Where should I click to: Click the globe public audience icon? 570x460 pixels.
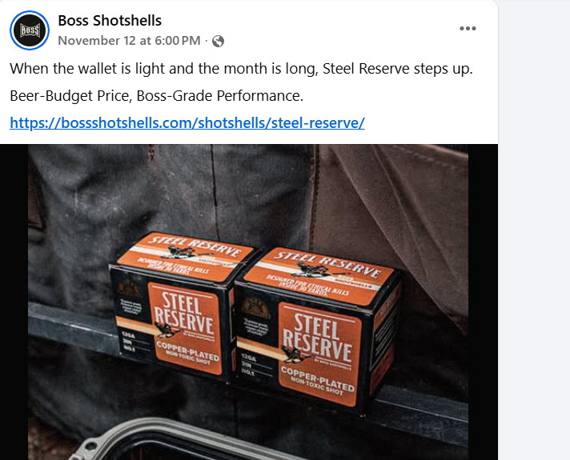tap(218, 41)
